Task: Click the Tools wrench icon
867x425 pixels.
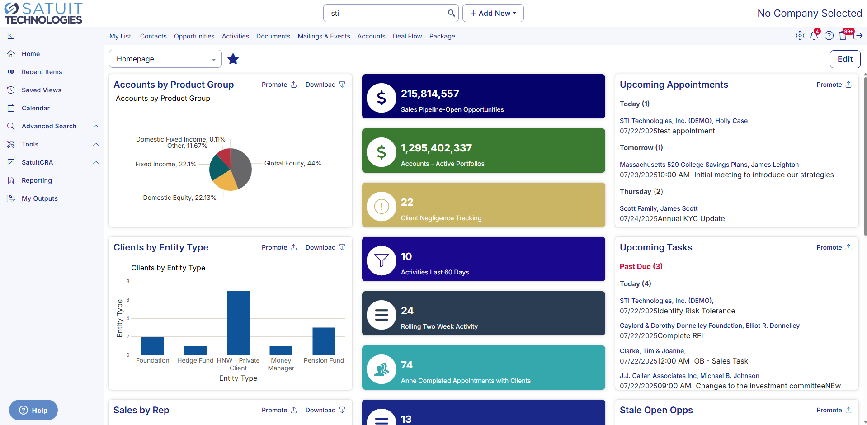Action: point(11,144)
